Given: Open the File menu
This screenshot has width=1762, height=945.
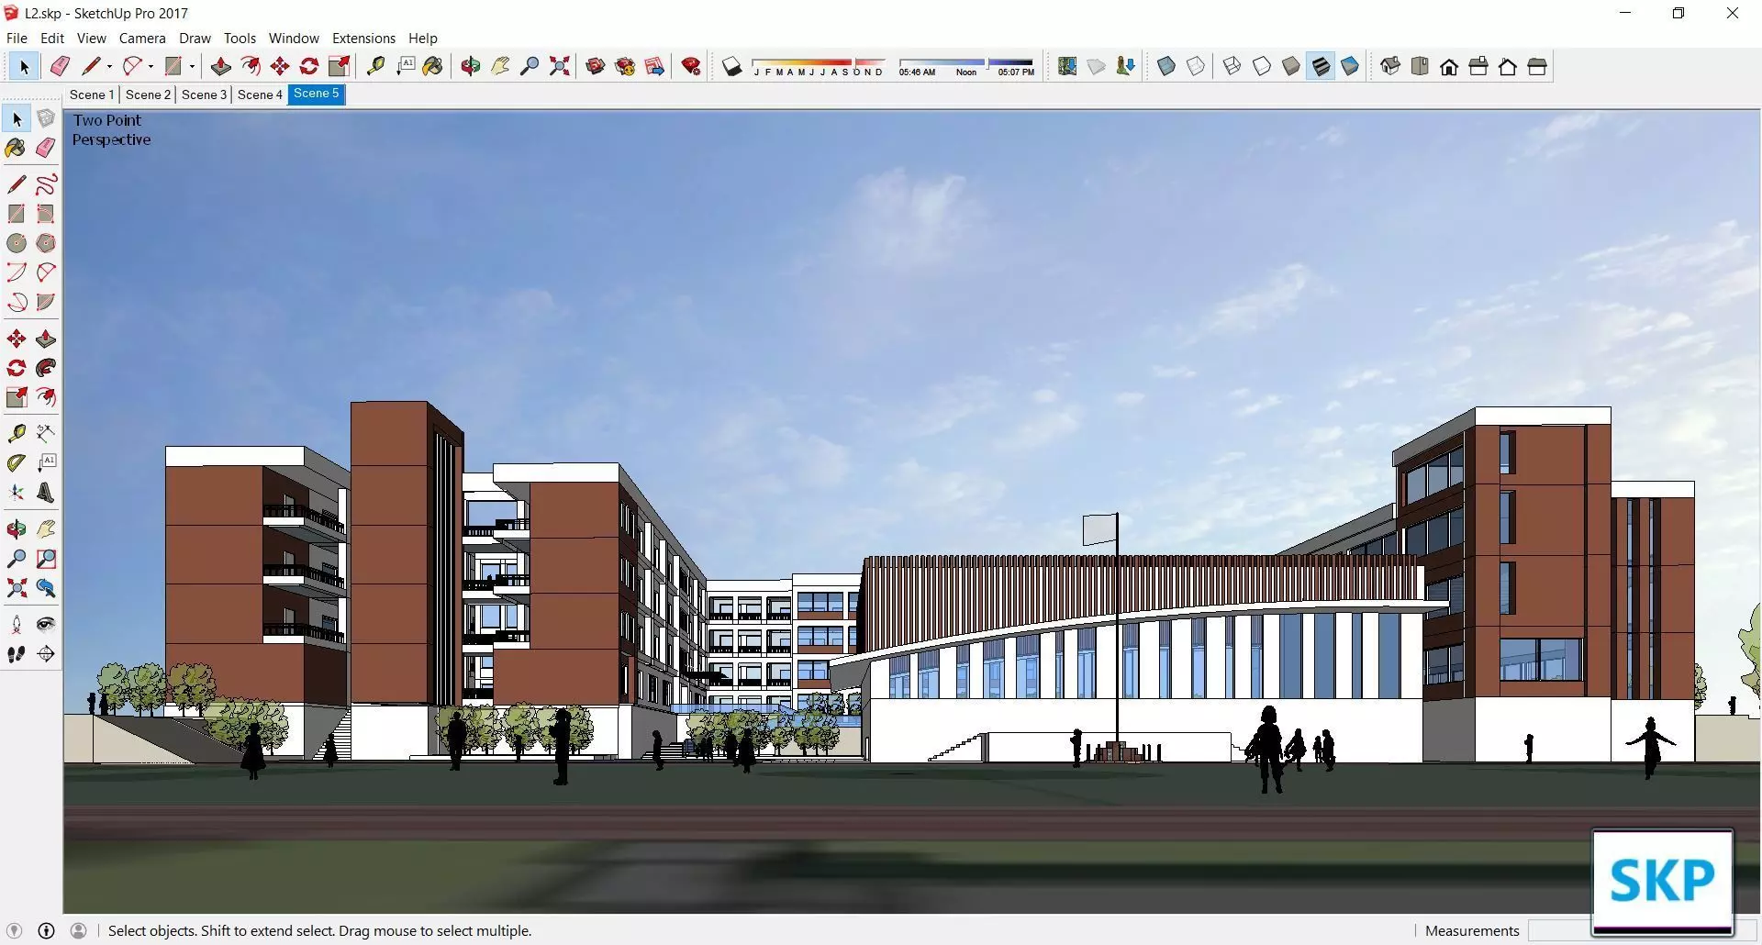Looking at the screenshot, I should pyautogui.click(x=17, y=38).
